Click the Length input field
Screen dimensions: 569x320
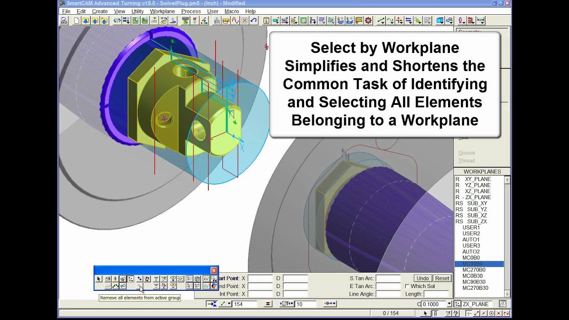436,294
